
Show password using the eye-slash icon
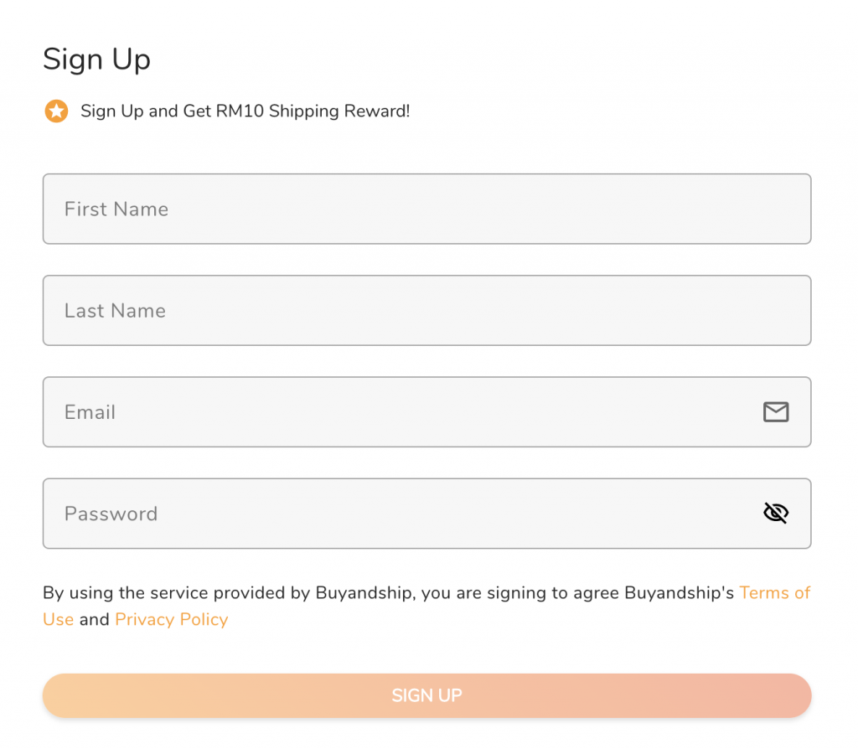(x=776, y=513)
